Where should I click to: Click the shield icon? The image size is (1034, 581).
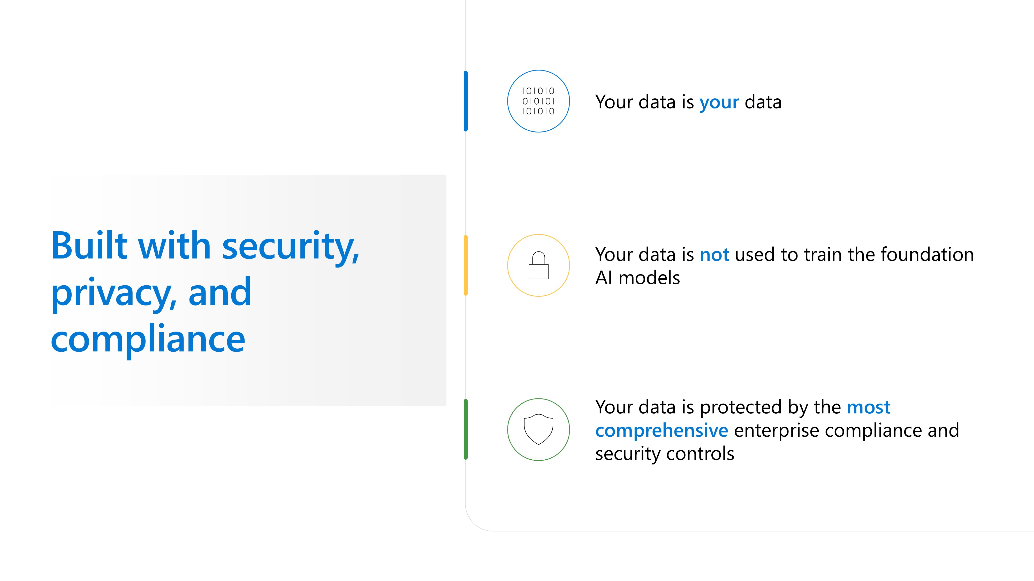pyautogui.click(x=538, y=429)
